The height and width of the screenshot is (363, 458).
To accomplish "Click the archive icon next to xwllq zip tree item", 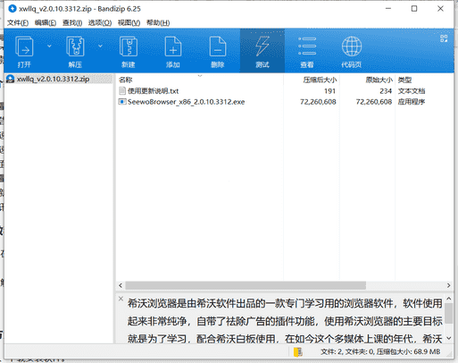I will (x=11, y=79).
